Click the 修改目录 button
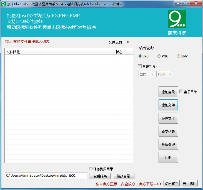Screen dimensions: 203x190 click(124, 176)
